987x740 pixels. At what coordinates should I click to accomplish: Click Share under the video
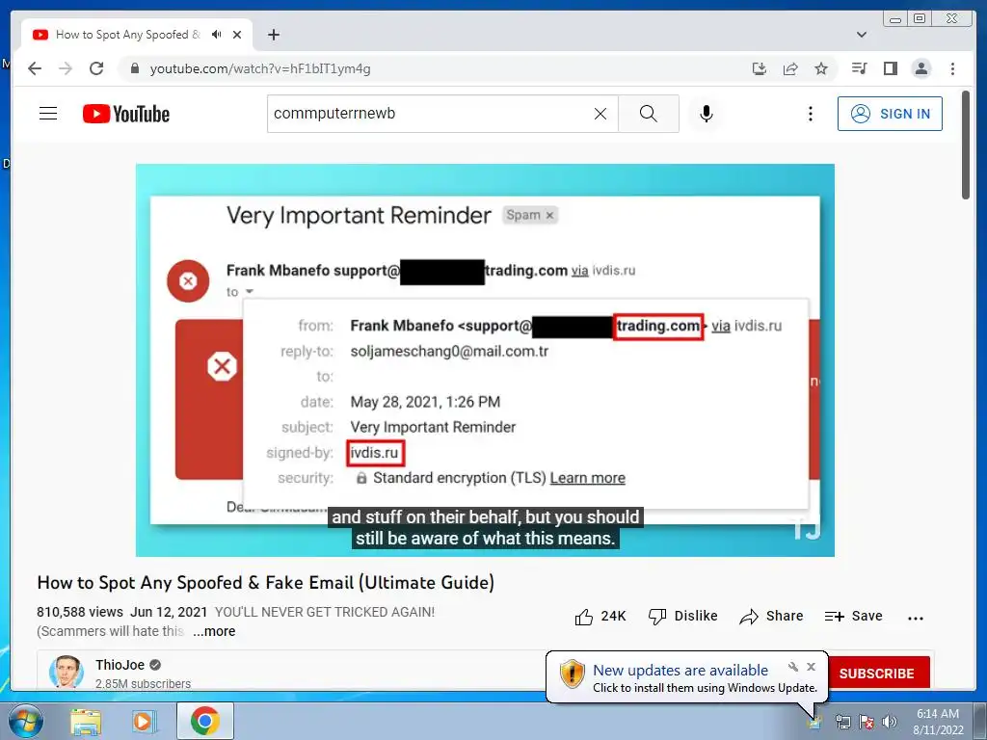pos(772,616)
